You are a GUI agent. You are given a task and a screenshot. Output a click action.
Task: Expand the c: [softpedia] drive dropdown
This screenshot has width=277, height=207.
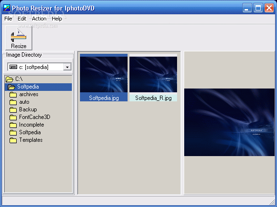pyautogui.click(x=67, y=67)
